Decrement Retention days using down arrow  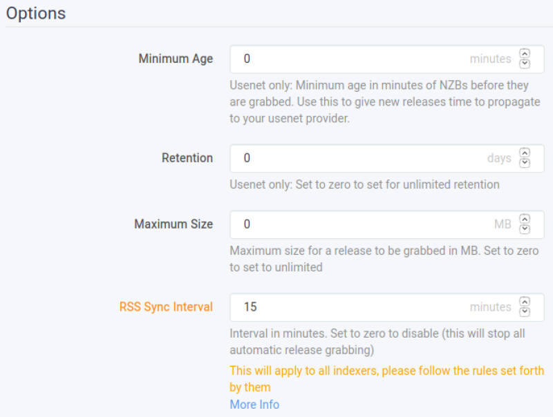(x=525, y=163)
